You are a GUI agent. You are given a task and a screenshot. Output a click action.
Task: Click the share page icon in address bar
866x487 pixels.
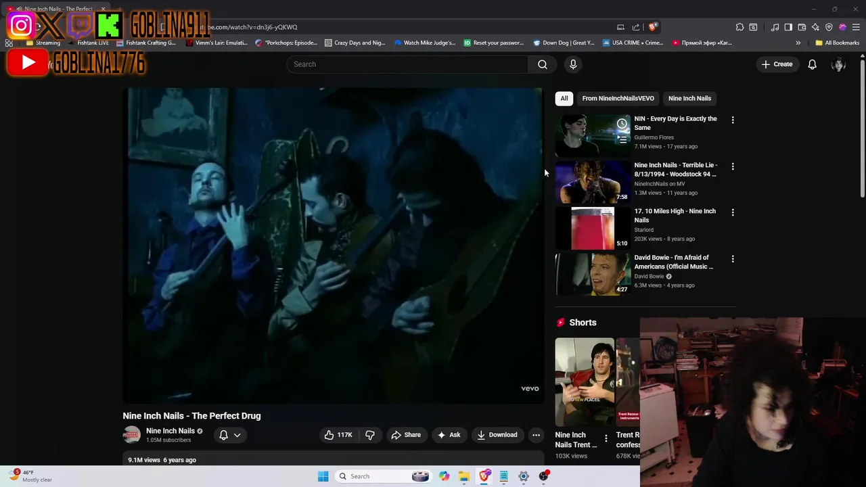(636, 27)
